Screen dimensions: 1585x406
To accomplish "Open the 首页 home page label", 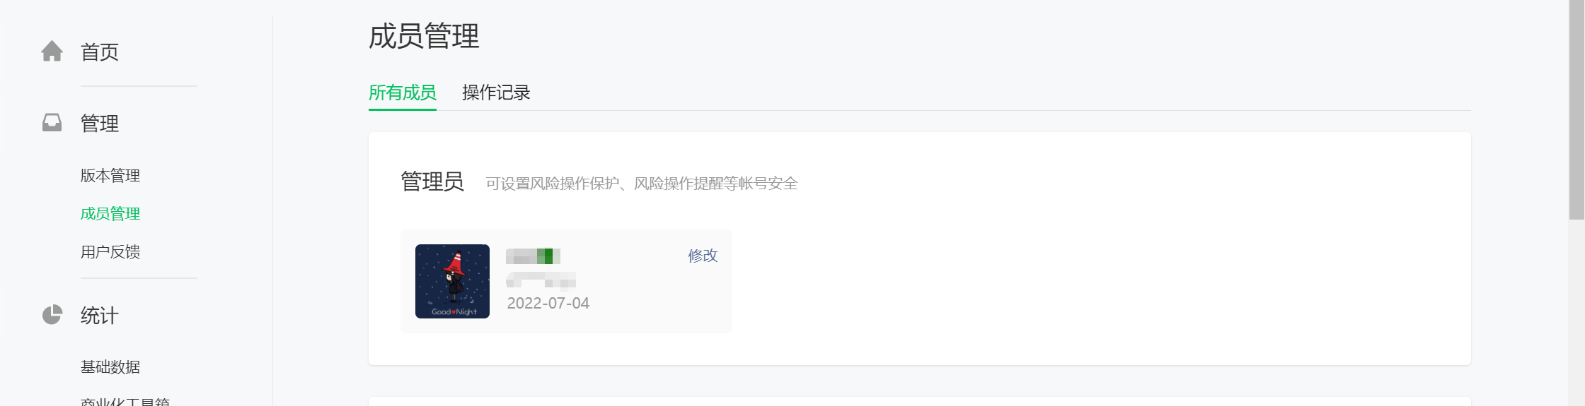I will [x=100, y=52].
